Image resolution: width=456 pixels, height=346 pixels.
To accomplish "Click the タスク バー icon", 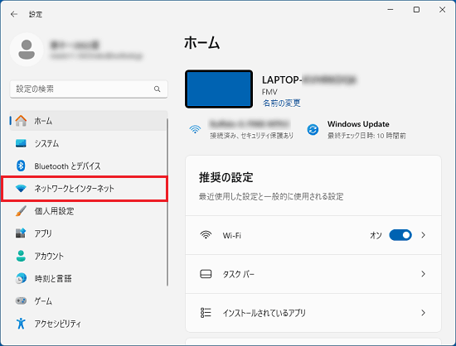I will coord(206,274).
